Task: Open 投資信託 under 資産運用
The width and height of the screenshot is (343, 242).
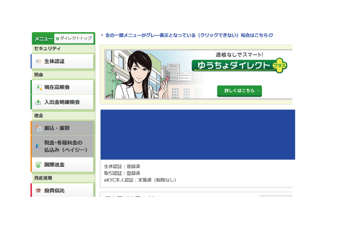Action: click(55, 190)
